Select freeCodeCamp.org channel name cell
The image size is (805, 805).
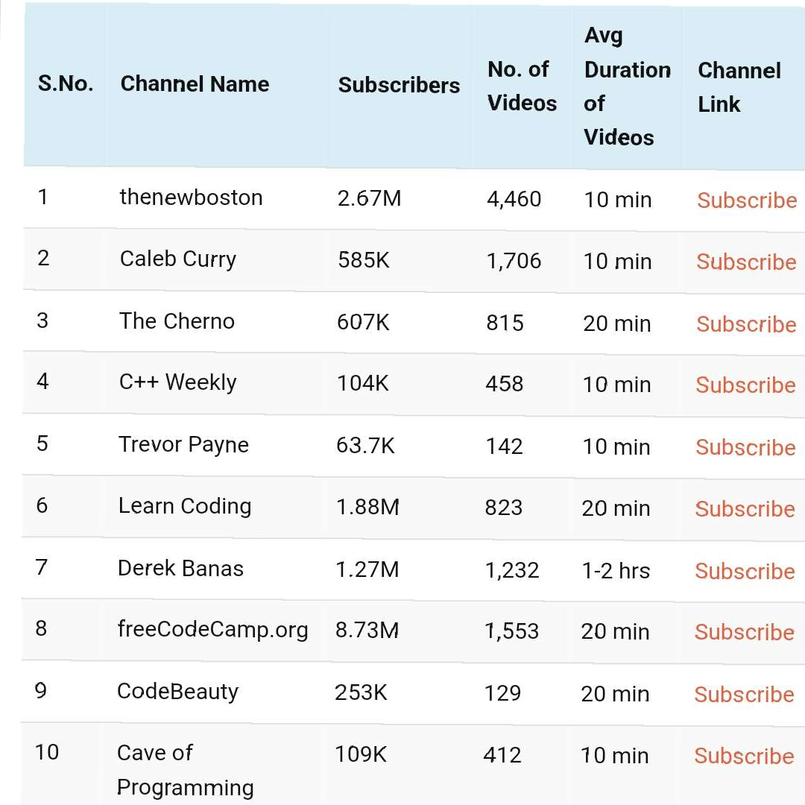point(212,630)
